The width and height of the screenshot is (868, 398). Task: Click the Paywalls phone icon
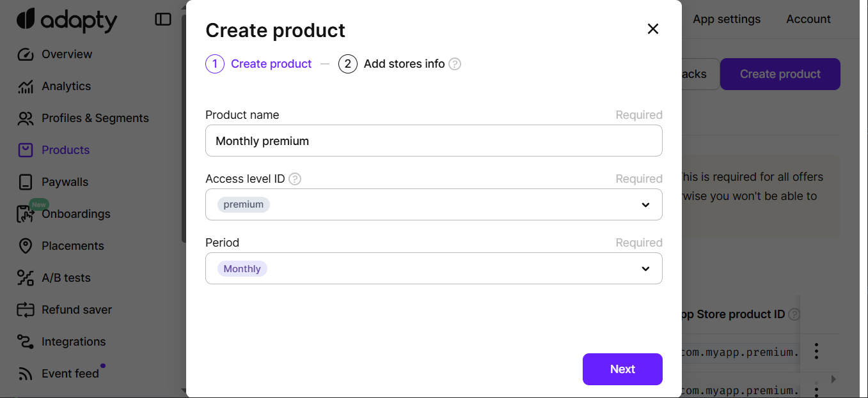25,182
